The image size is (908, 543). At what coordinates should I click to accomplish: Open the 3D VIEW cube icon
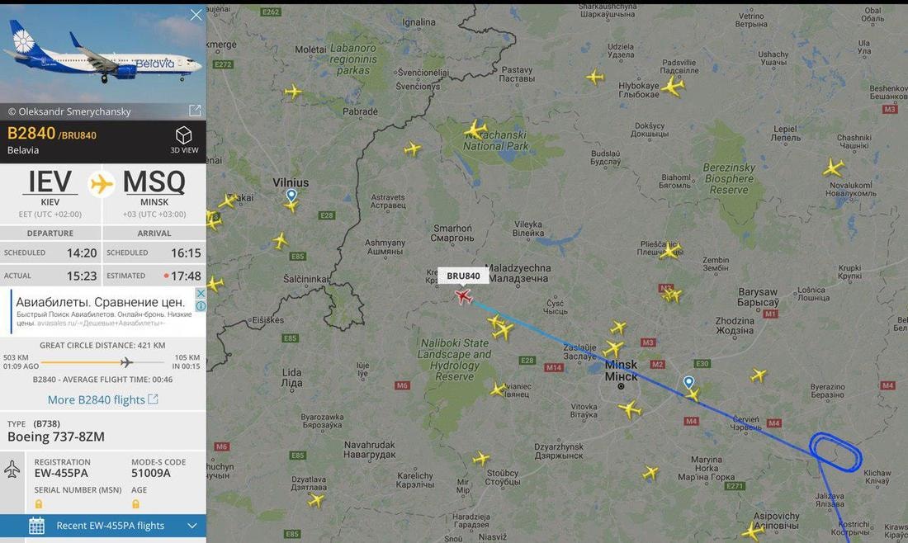183,135
